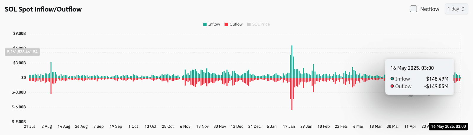The height and width of the screenshot is (135, 473).
Task: Toggle Ouflow series in the legend
Action: click(234, 24)
